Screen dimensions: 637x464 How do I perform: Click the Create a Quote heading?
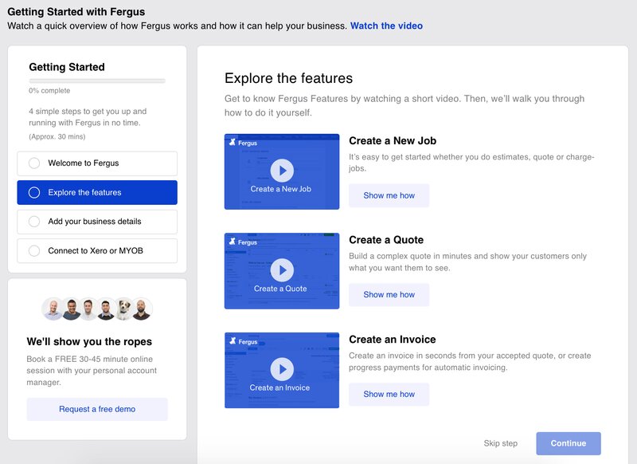pos(386,240)
